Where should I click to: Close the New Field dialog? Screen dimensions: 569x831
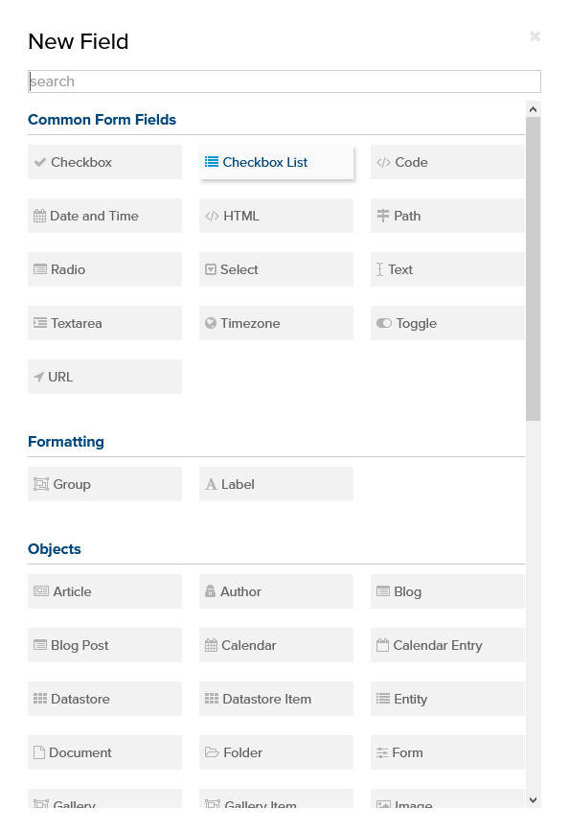coord(535,36)
